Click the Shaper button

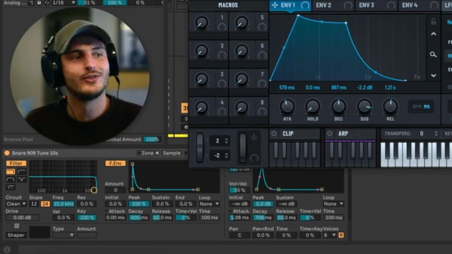(16, 235)
